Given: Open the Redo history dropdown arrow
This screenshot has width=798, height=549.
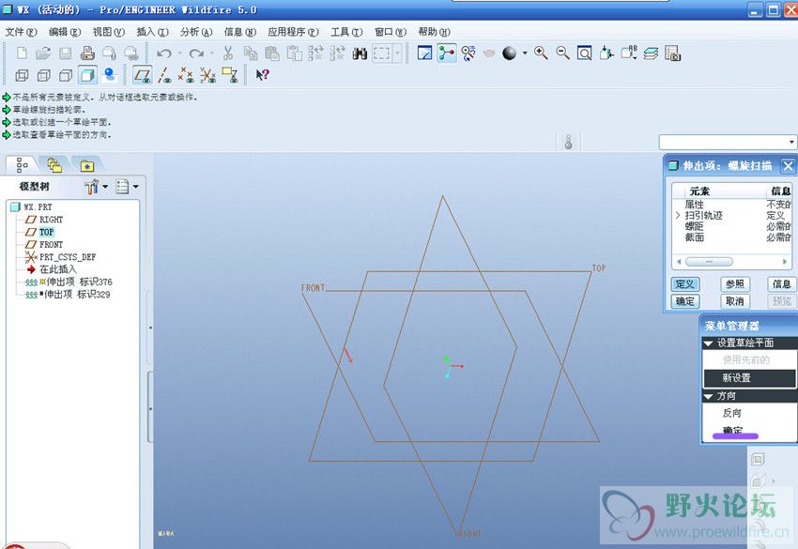Looking at the screenshot, I should (212, 53).
